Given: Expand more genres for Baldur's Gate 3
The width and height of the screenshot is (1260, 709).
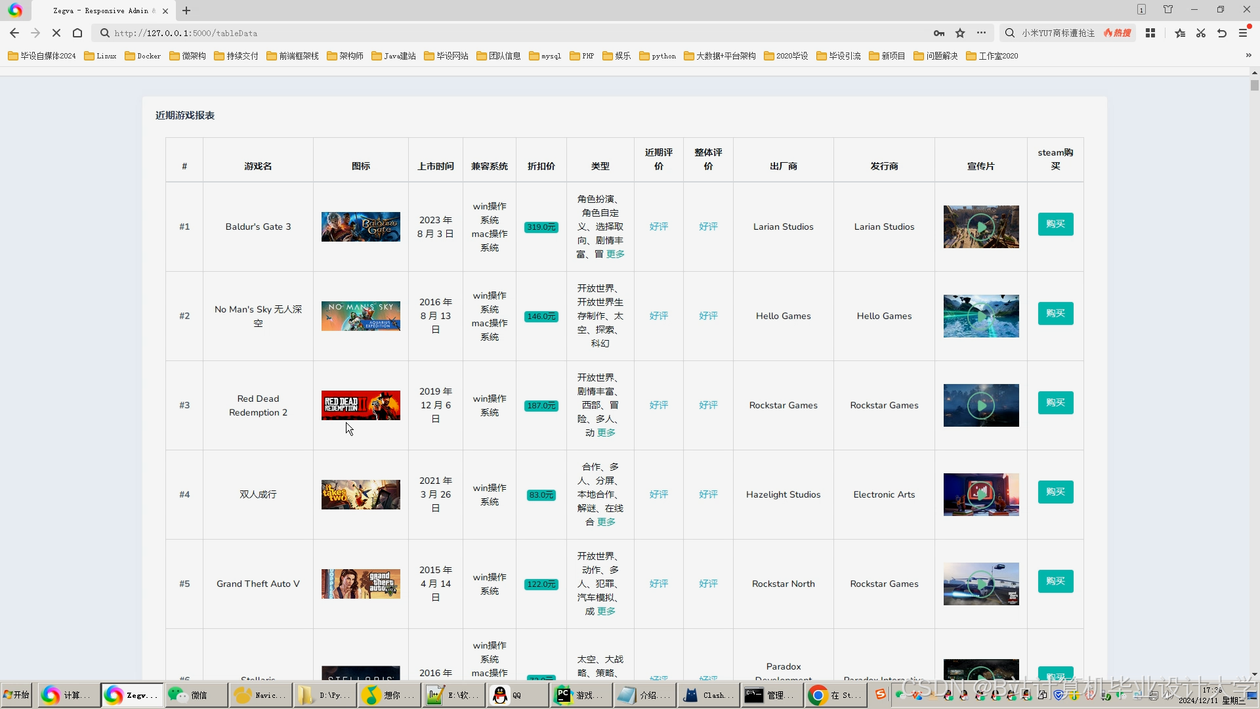Looking at the screenshot, I should tap(616, 255).
